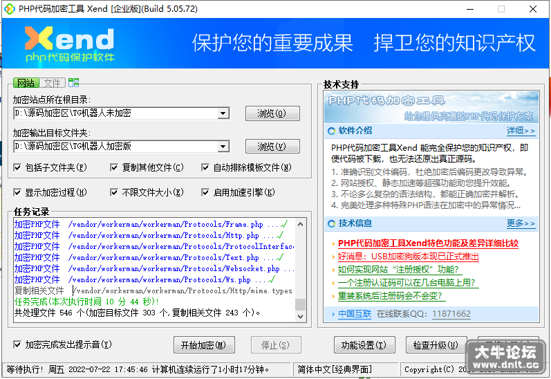Viewport: 551px width, 379px height.
Task: Click task log scrollbar up arrow
Action: 300,224
